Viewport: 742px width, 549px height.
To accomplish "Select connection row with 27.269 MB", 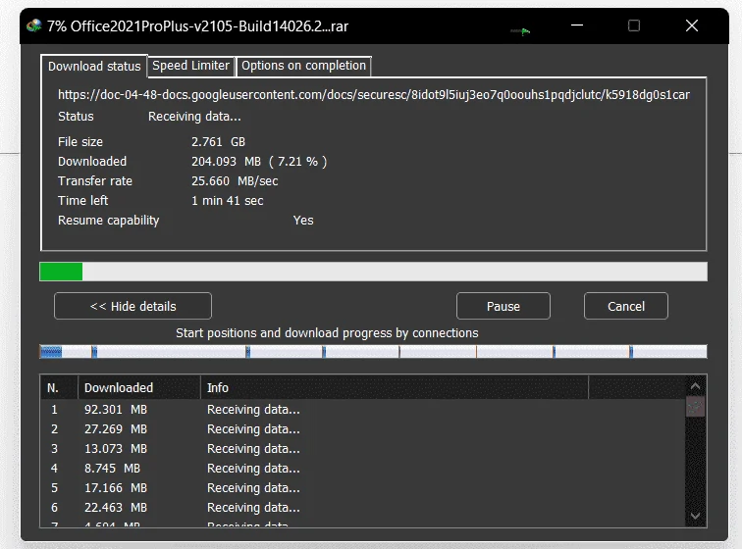I will point(363,428).
